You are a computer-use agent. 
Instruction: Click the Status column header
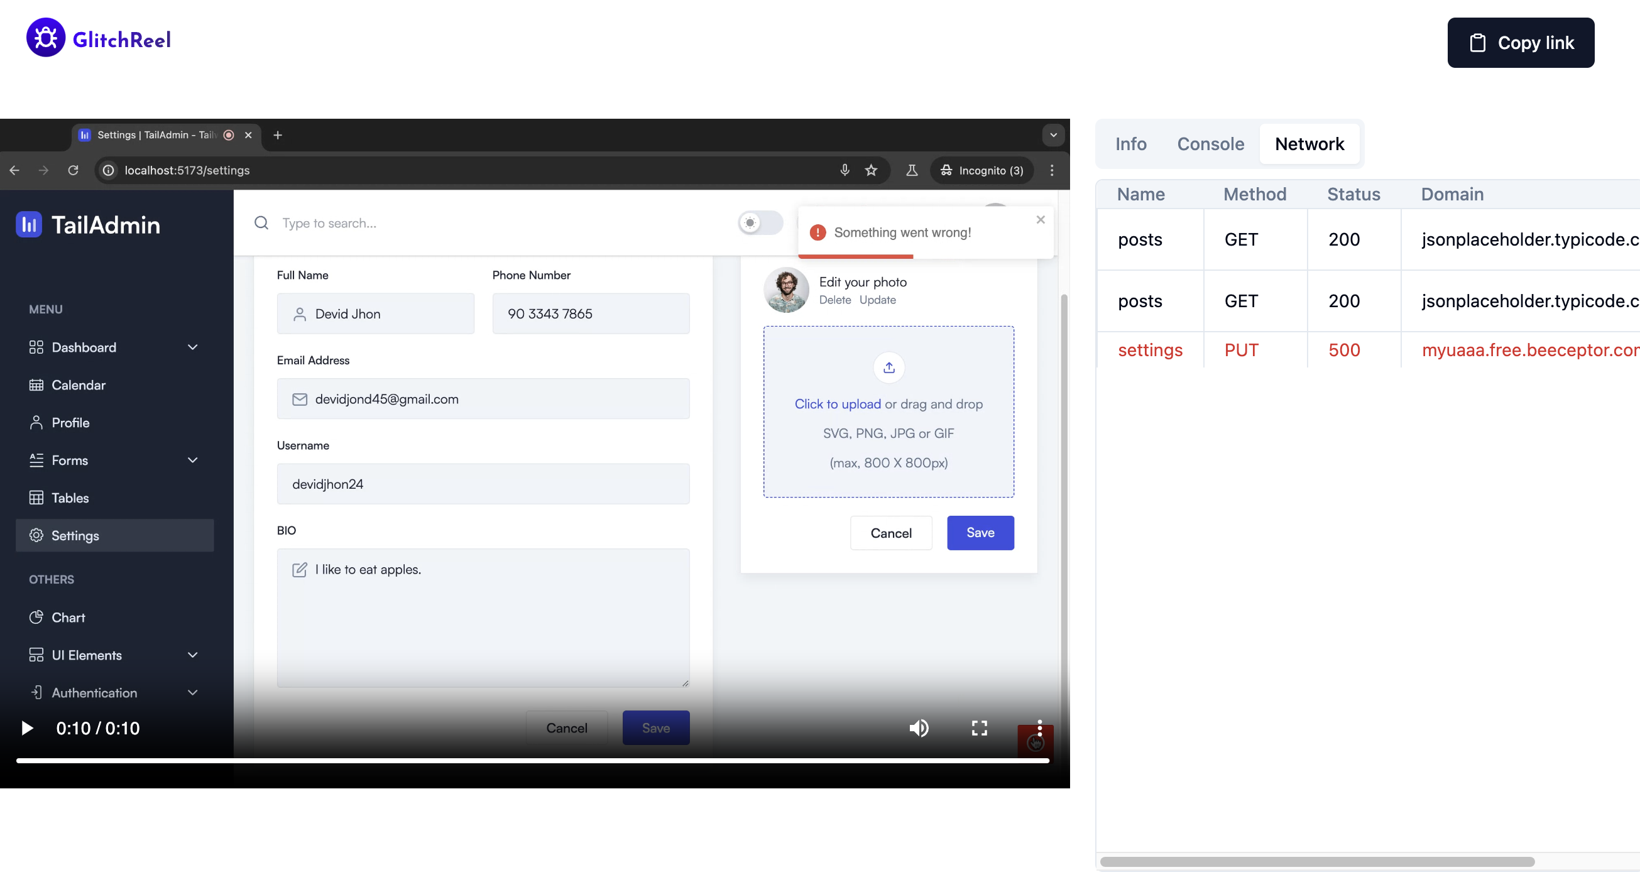pos(1353,194)
